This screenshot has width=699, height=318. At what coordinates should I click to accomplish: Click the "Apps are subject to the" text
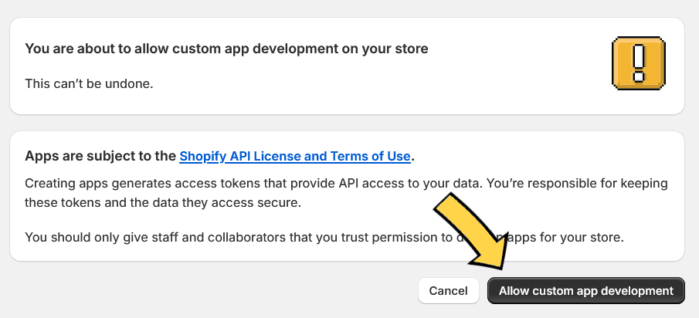[x=100, y=157]
